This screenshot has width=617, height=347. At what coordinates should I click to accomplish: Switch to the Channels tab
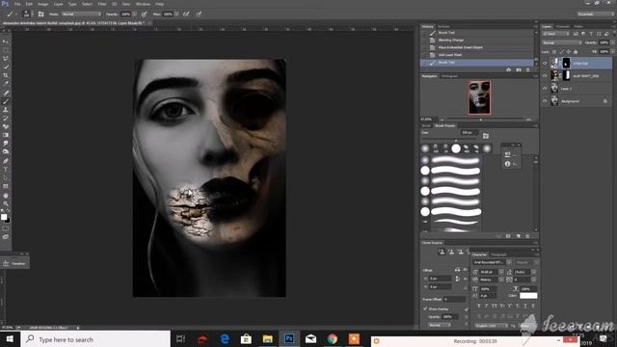pyautogui.click(x=563, y=26)
